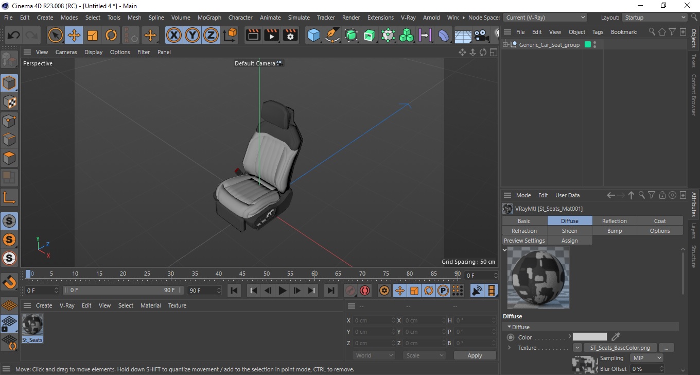This screenshot has height=375, width=700.
Task: Toggle Generic_Car_Seat_group visibility dots
Action: (595, 45)
